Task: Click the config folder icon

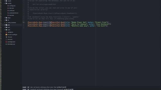Action: 6,3
